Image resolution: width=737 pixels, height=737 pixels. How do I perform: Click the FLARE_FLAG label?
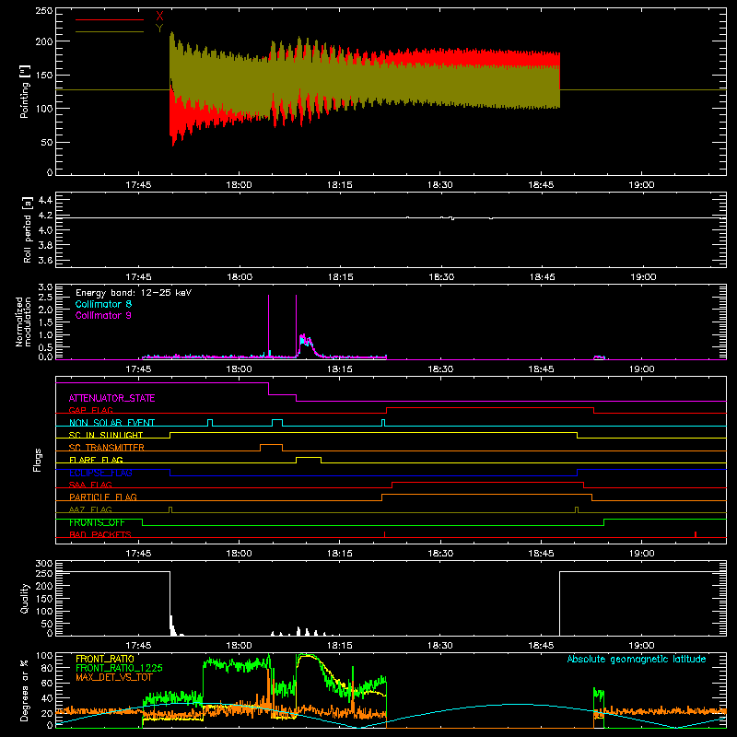(96, 460)
